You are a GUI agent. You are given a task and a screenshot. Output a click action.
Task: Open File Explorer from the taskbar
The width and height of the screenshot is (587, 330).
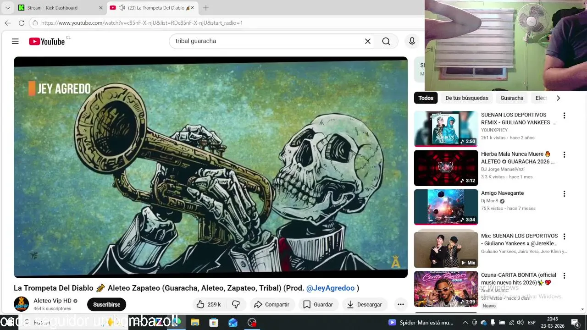tap(195, 323)
